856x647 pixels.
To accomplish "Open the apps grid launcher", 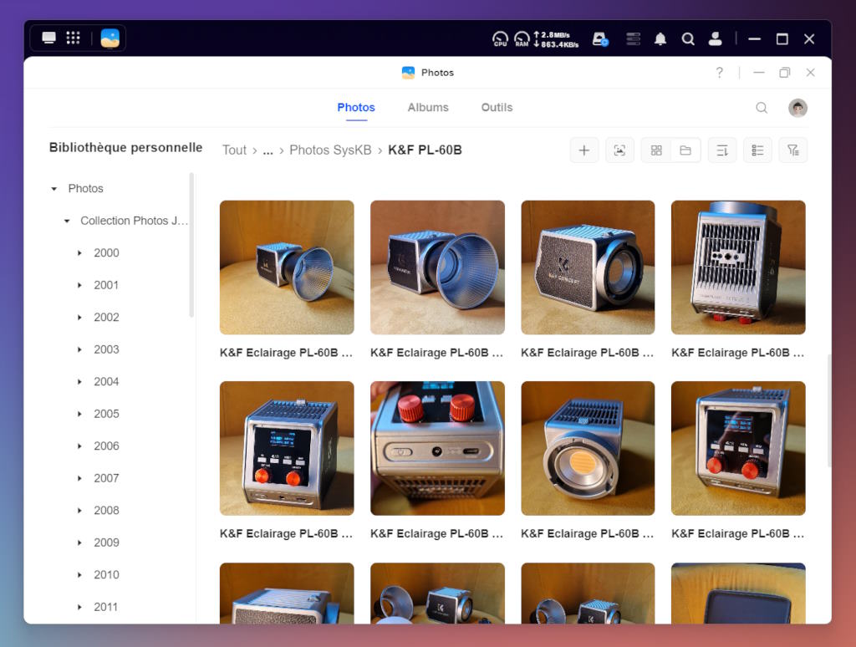I will pos(74,38).
